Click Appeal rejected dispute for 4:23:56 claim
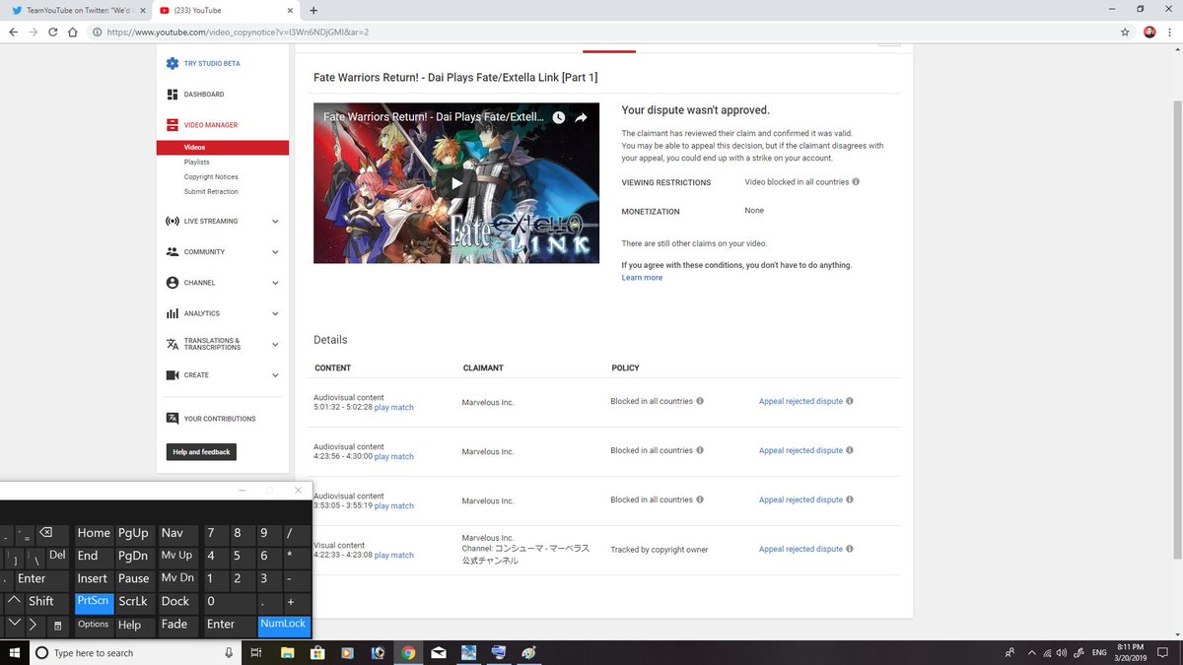Viewport: 1183px width, 665px height. coord(800,450)
